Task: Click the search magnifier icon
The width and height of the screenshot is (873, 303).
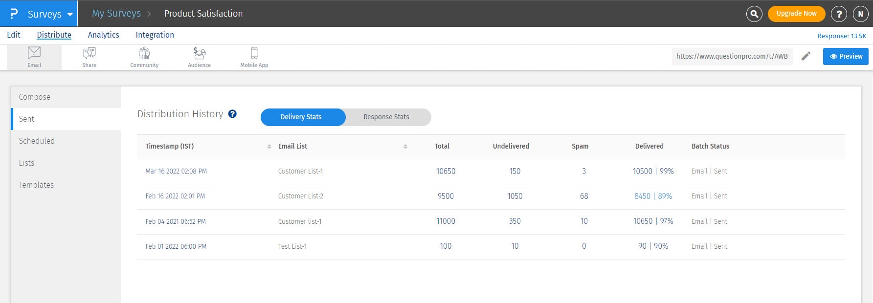Action: (754, 14)
